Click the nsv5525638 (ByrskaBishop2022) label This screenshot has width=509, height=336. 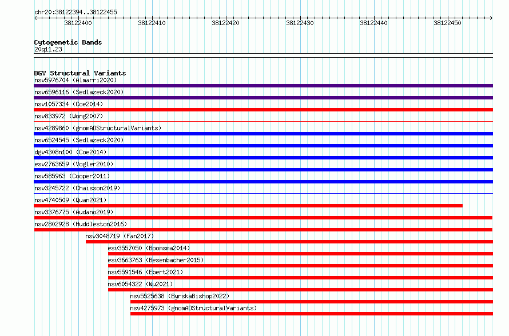[x=180, y=296]
